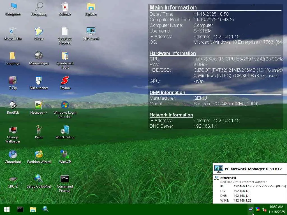The height and width of the screenshot is (215, 287).
Task: Select the WinNTSetup icon
Action: tap(65, 132)
